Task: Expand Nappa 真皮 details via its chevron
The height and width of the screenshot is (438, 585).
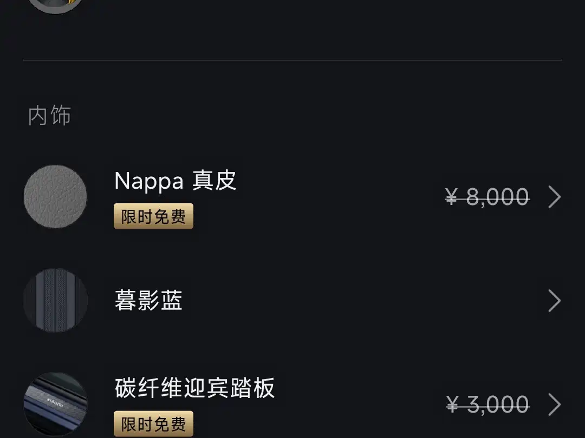Action: tap(555, 197)
